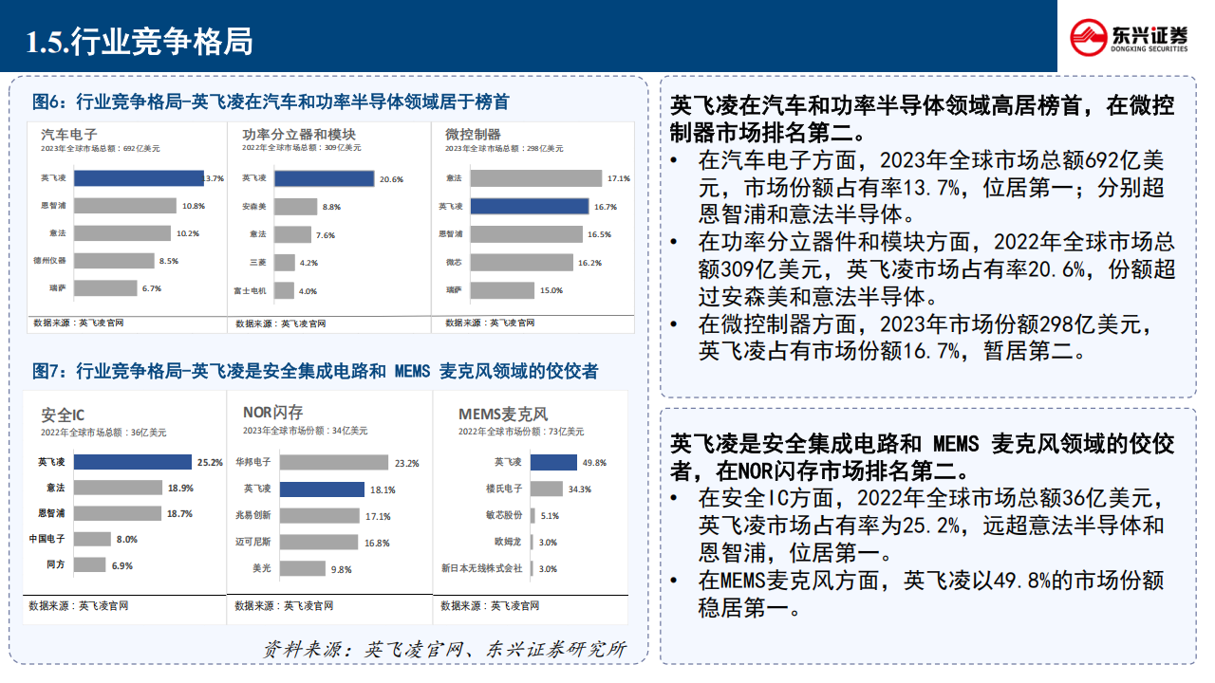Image resolution: width=1215 pixels, height=683 pixels.
Task: Click the 敏芯股份 row label
Action: click(504, 515)
